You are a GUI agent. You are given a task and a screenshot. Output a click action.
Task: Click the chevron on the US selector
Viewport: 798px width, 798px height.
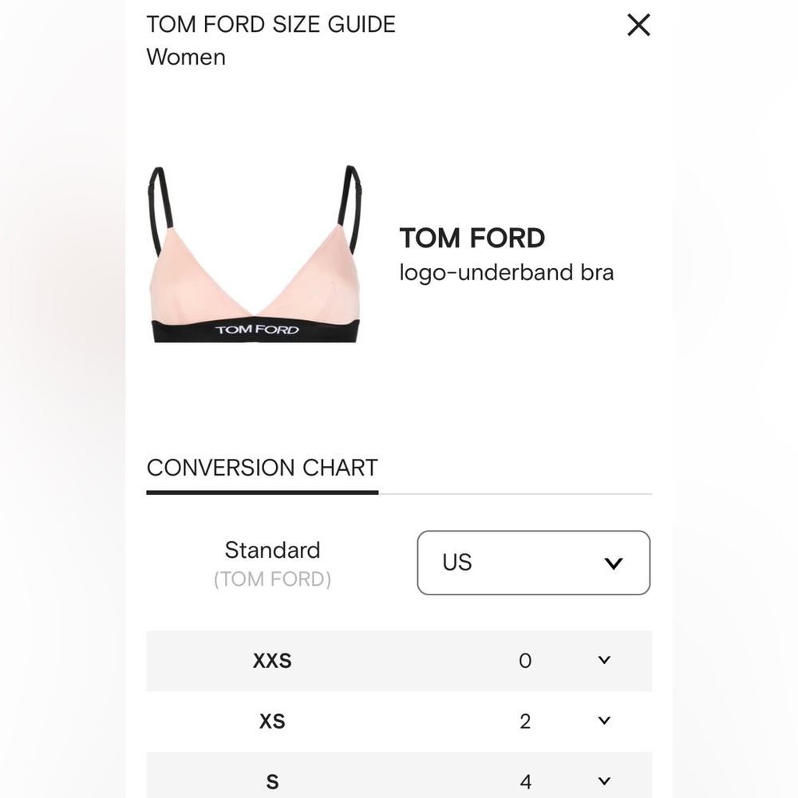tap(613, 563)
